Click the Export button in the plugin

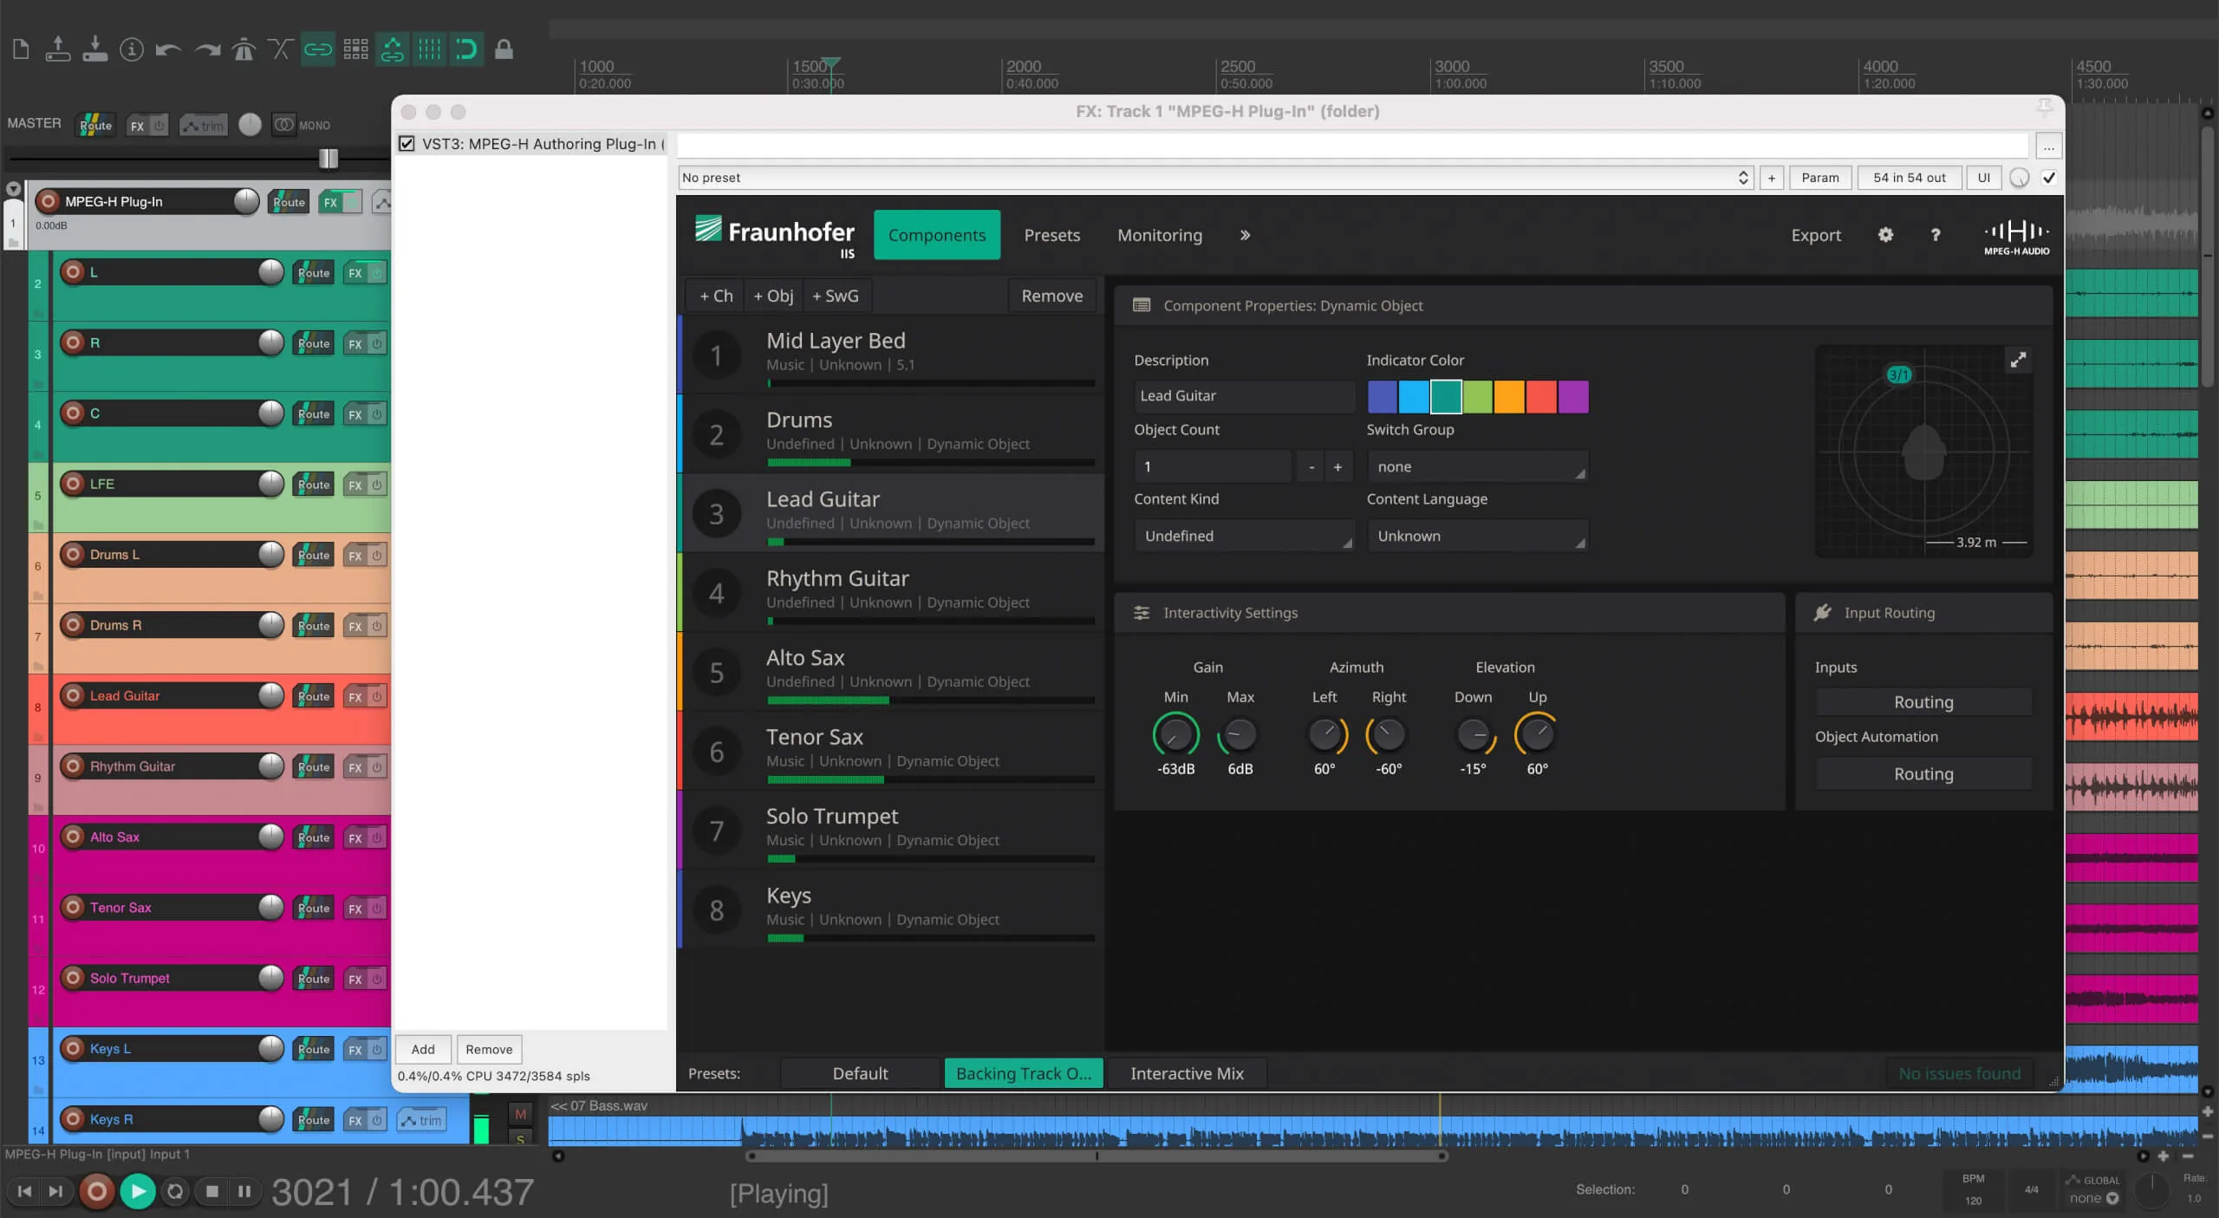[1815, 235]
